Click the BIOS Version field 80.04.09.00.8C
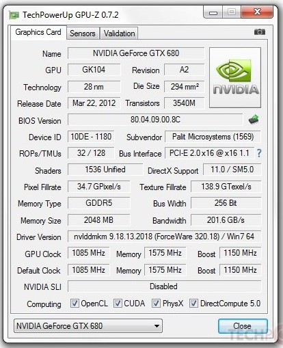This screenshot has width=283, height=348. [155, 120]
